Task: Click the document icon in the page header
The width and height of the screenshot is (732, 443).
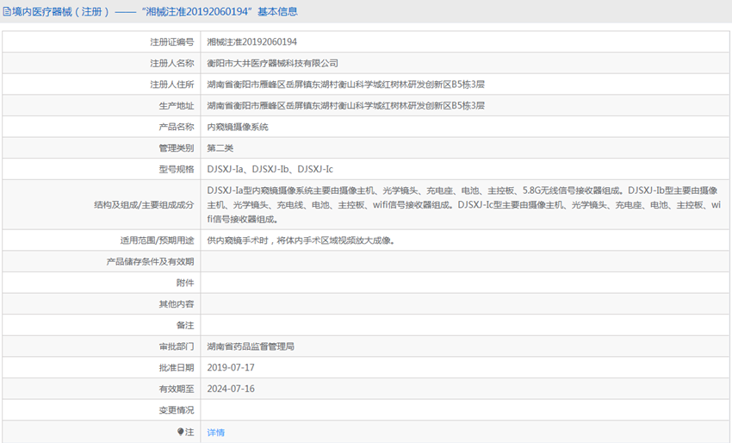Action: (x=7, y=12)
